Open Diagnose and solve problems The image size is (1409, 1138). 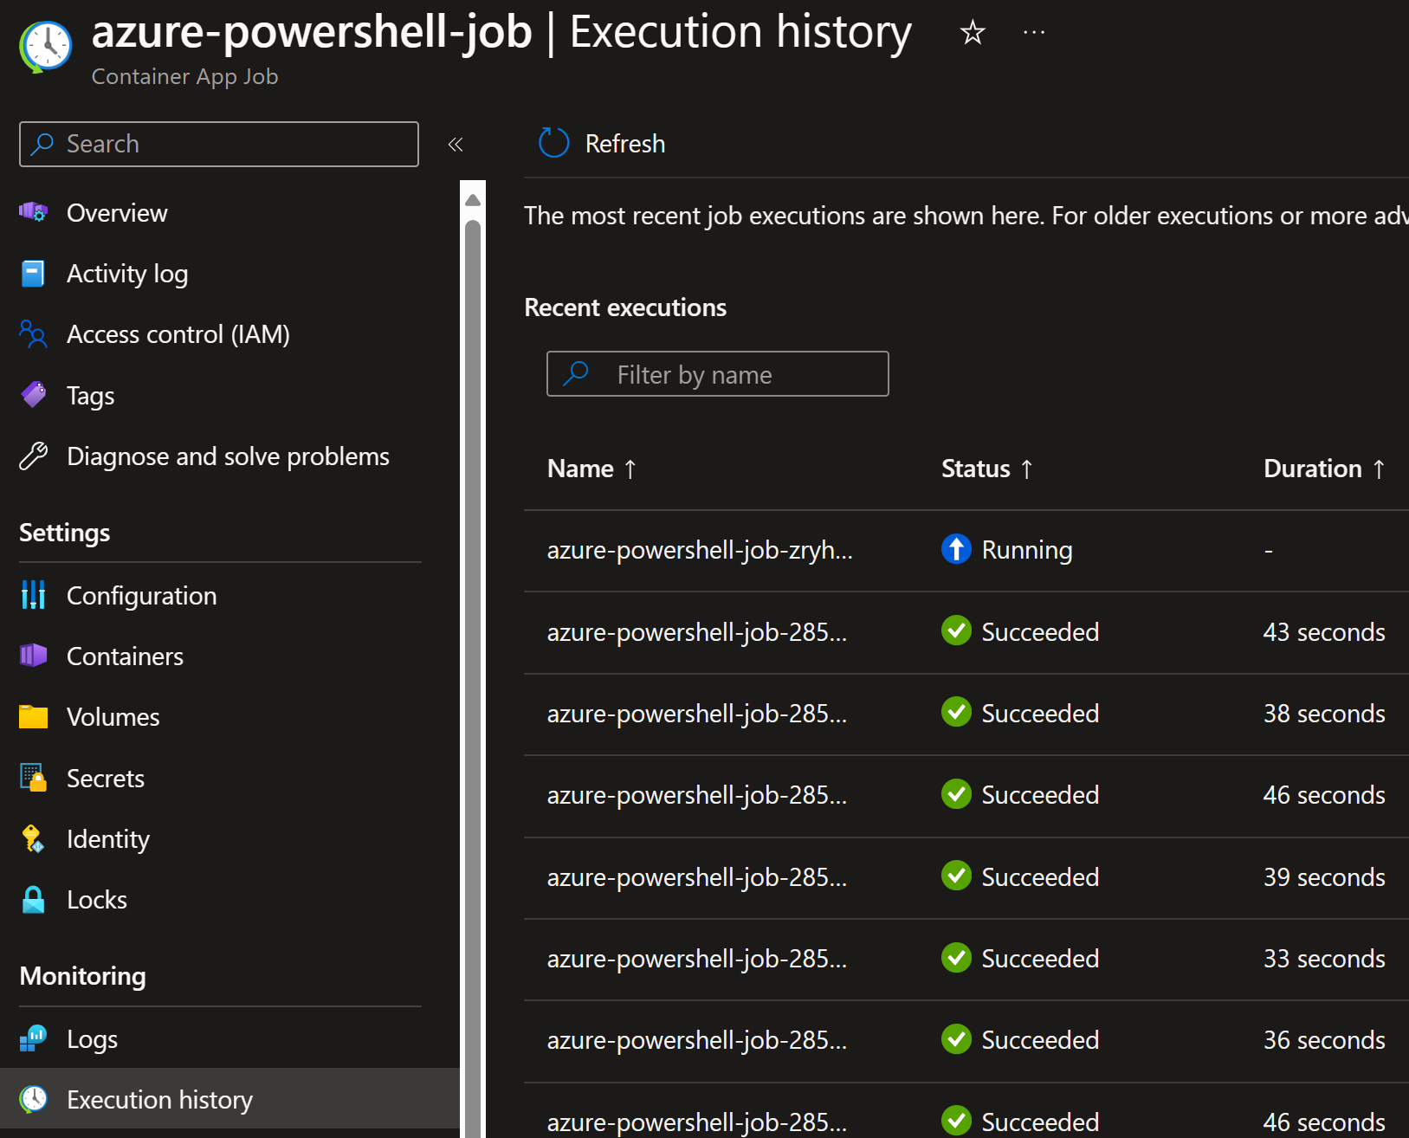click(x=229, y=456)
